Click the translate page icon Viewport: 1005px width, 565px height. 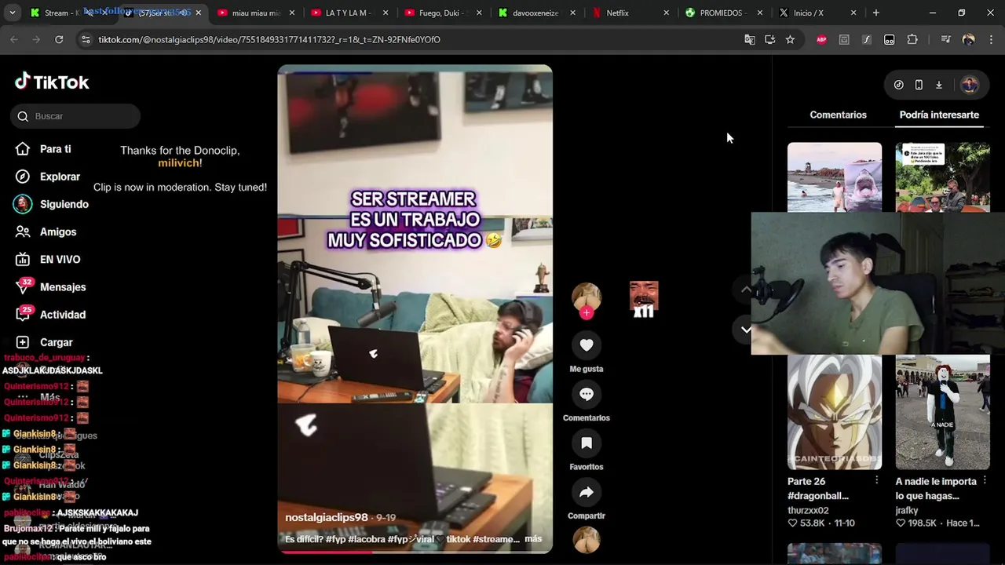[750, 39]
